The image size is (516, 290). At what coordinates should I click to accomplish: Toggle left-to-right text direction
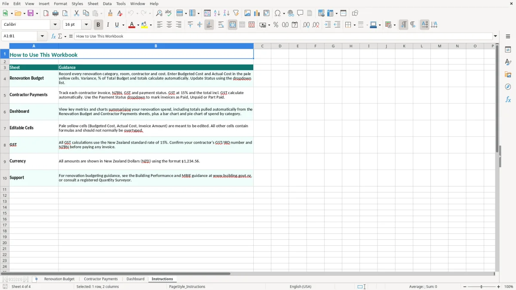[x=403, y=25]
